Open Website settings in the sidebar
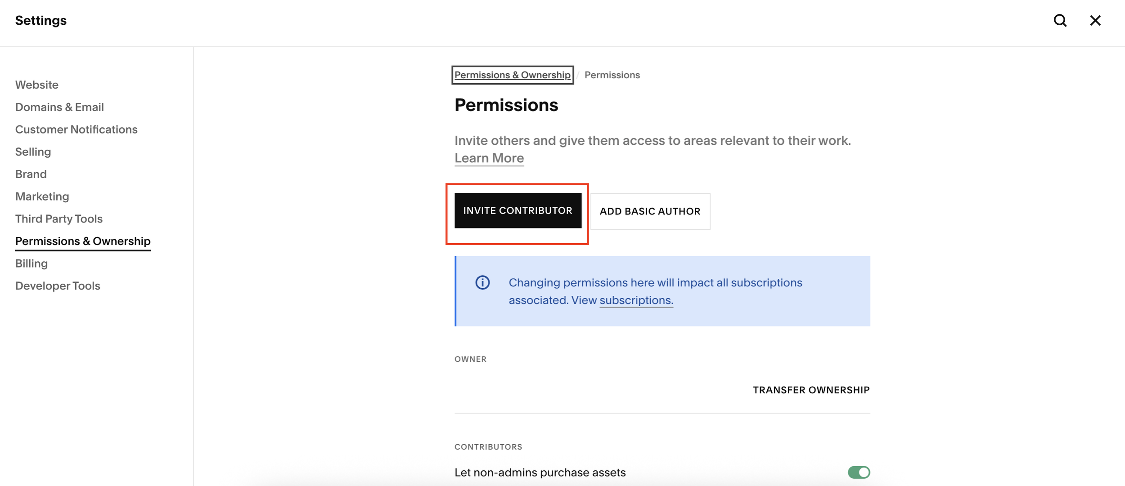 [x=36, y=85]
